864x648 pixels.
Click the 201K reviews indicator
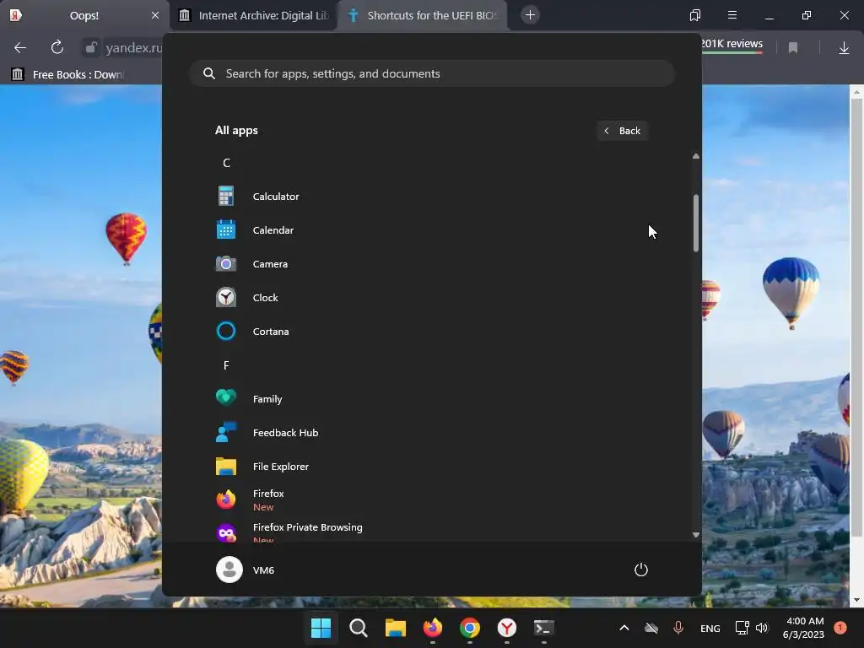pos(732,44)
